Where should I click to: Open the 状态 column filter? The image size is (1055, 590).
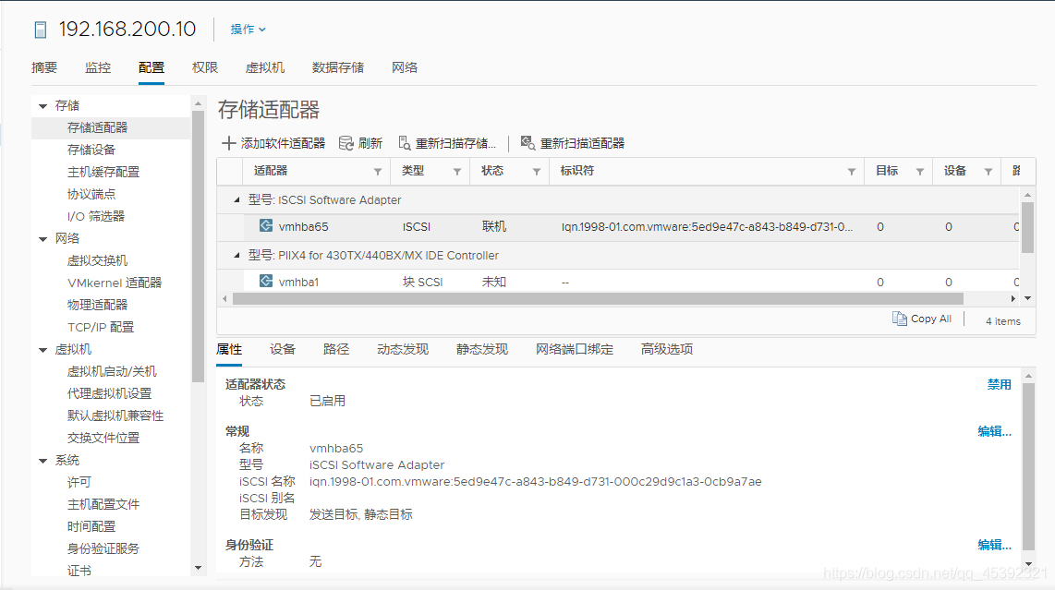click(x=536, y=172)
